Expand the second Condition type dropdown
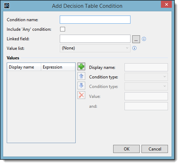 tap(146, 86)
